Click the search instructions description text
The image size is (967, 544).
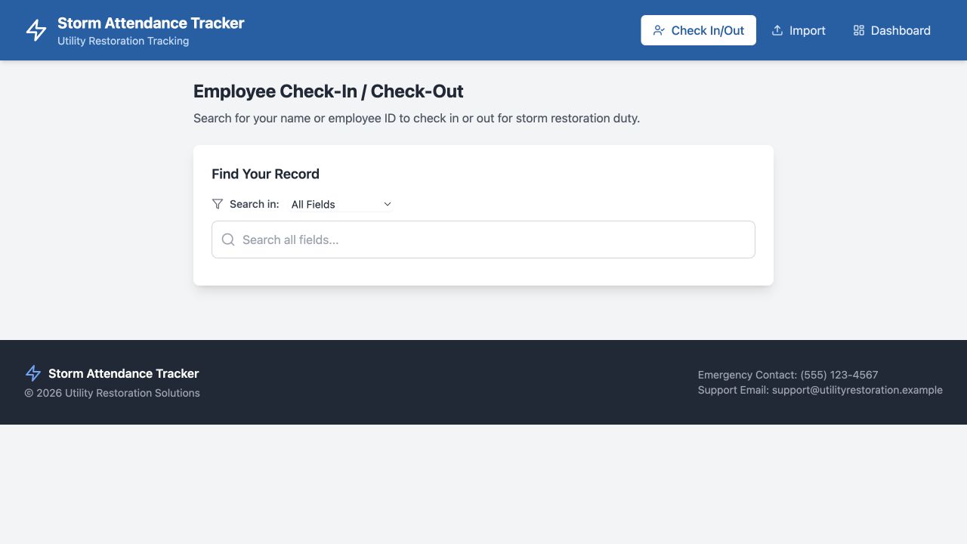pyautogui.click(x=416, y=118)
